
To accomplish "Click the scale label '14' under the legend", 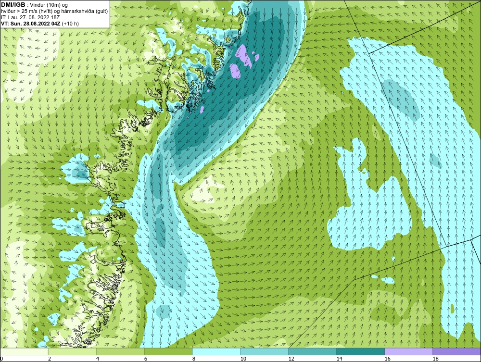I will coord(339,359).
